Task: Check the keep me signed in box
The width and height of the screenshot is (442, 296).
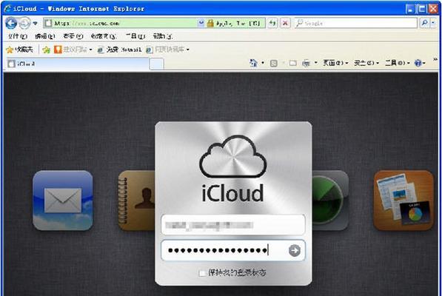Action: coord(202,273)
